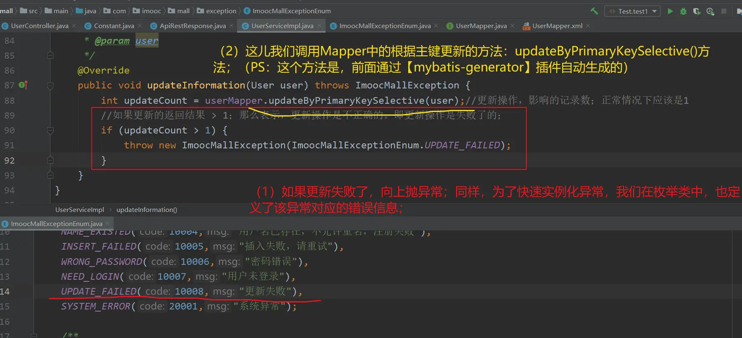
Task: Click the Run with Profiler clock icon
Action: (x=710, y=11)
